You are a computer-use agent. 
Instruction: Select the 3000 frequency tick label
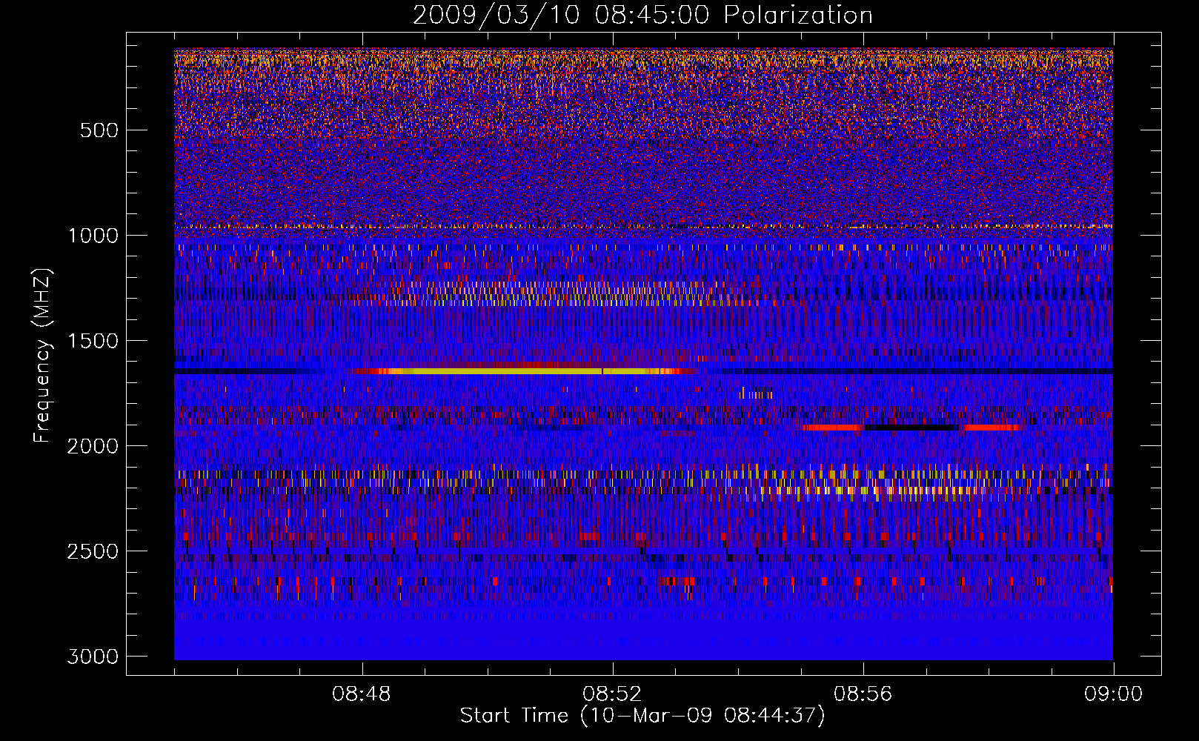point(93,657)
